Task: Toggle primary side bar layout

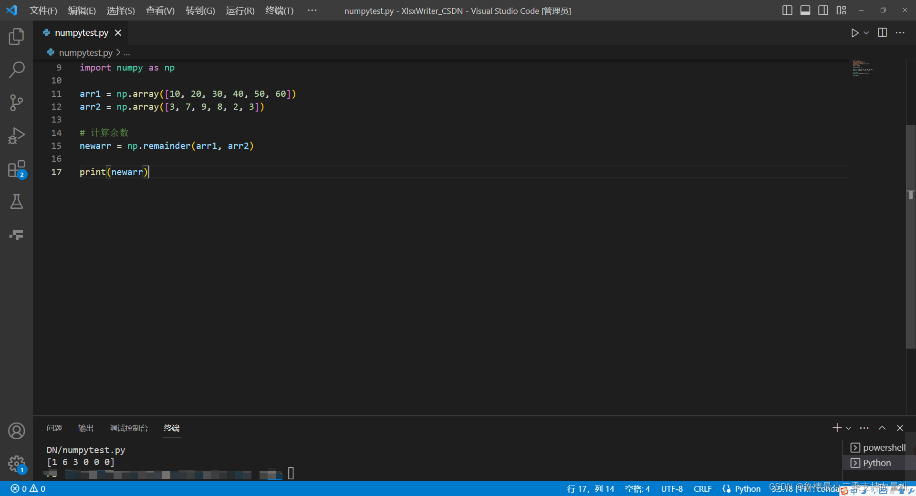Action: click(787, 10)
